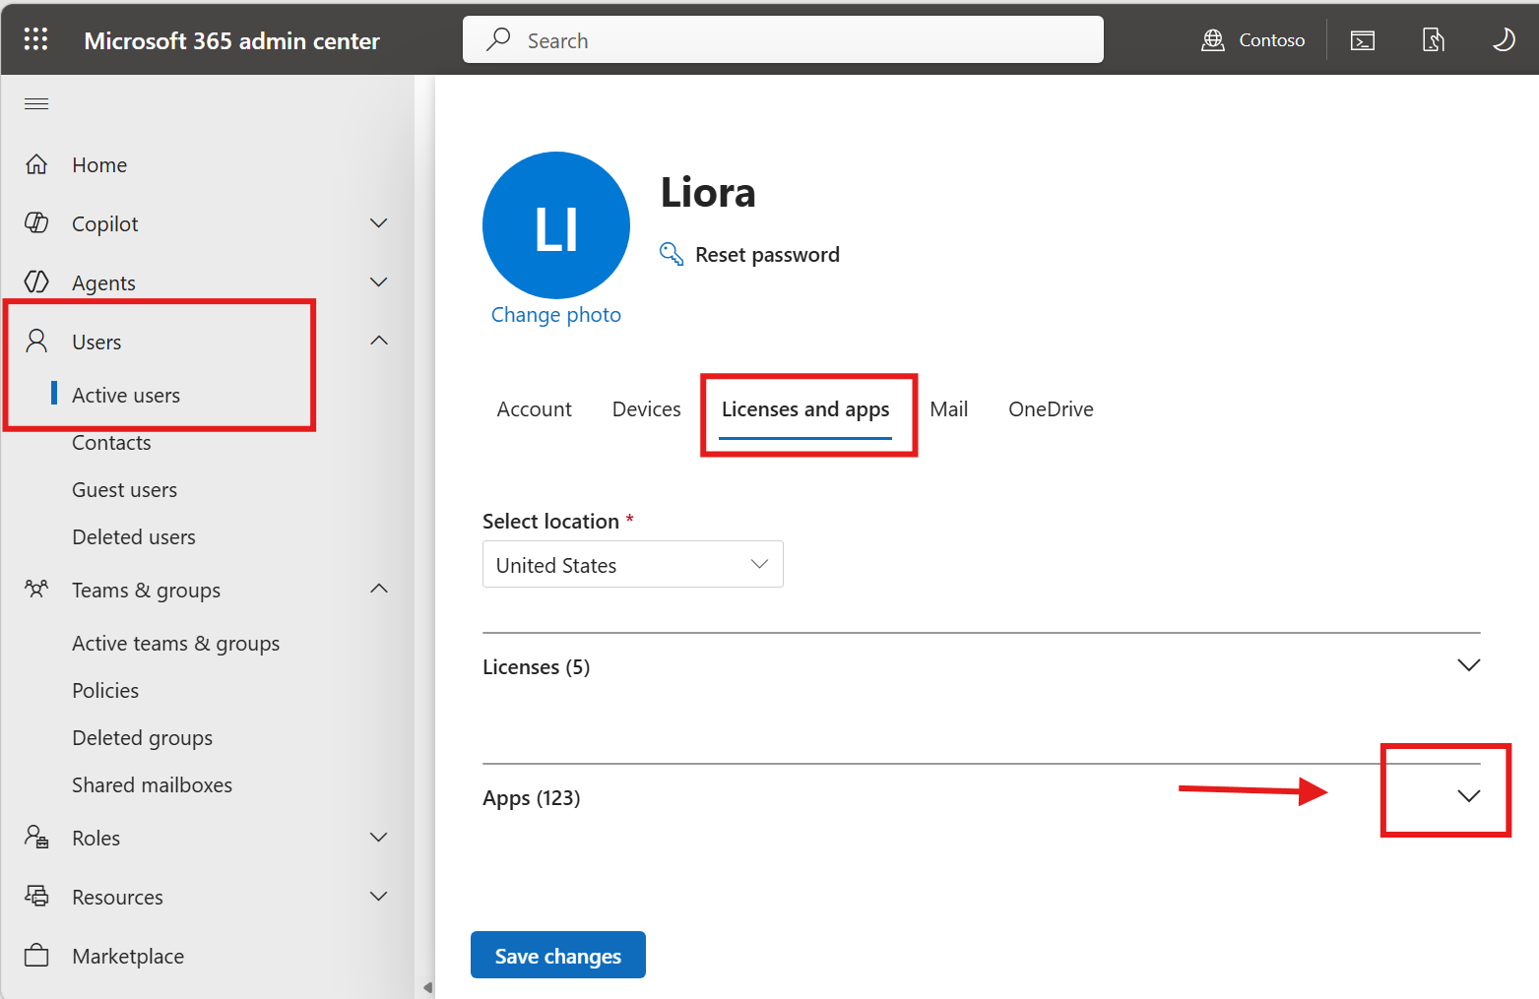Open Active users in sidebar
Screen dimensions: 1539x999
[x=126, y=395]
